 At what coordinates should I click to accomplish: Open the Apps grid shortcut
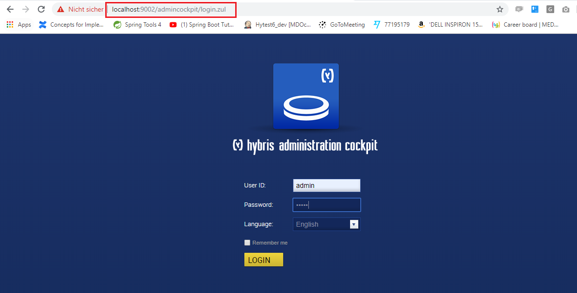tap(19, 25)
